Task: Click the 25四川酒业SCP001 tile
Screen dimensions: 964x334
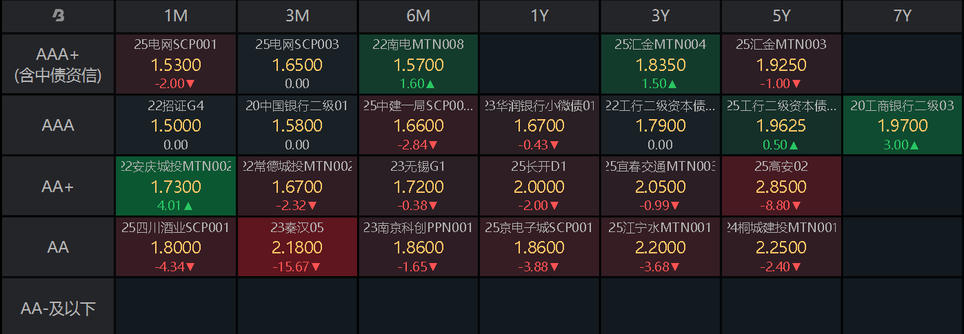Action: tap(176, 247)
